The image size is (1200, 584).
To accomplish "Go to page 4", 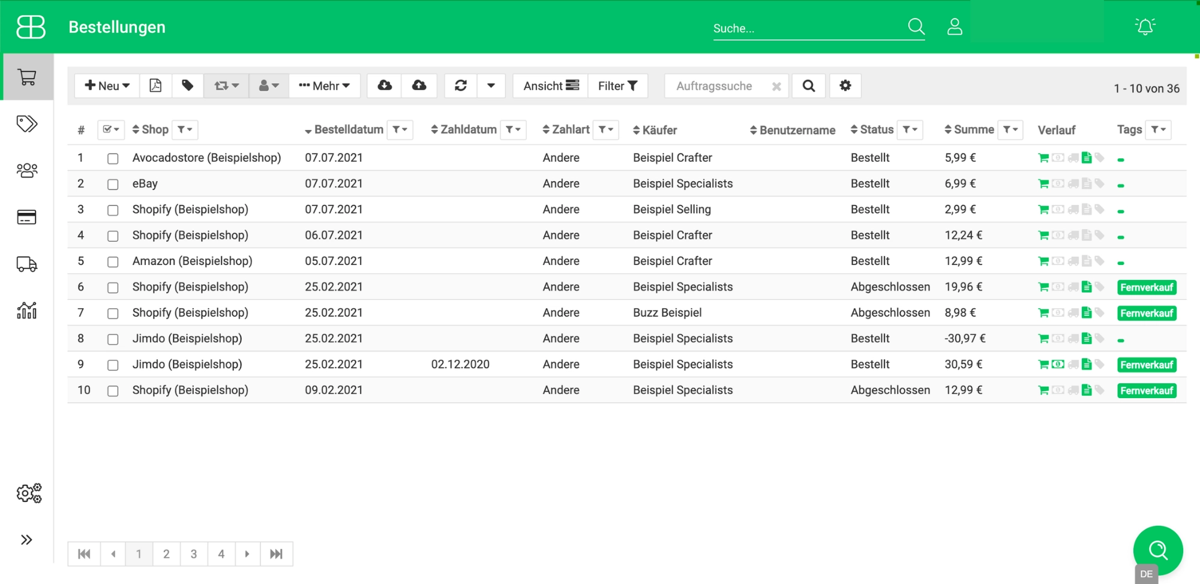I will click(x=221, y=554).
